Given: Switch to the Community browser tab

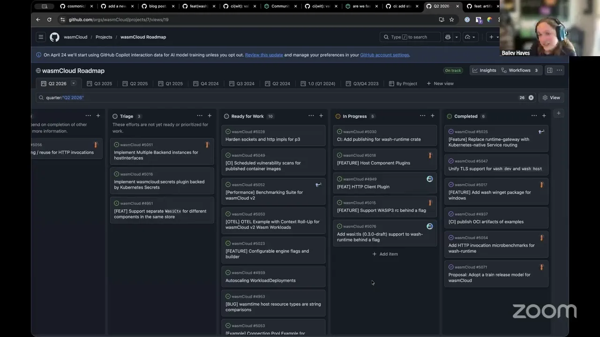Looking at the screenshot, I should click(x=279, y=6).
